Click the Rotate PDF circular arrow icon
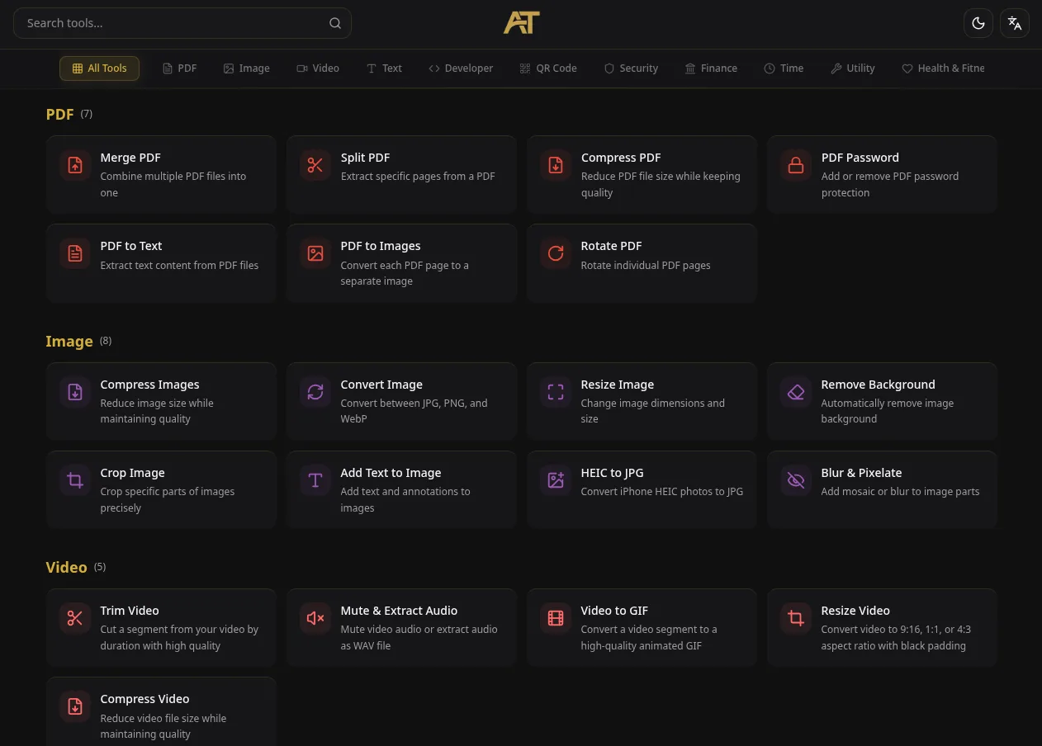 (x=556, y=253)
